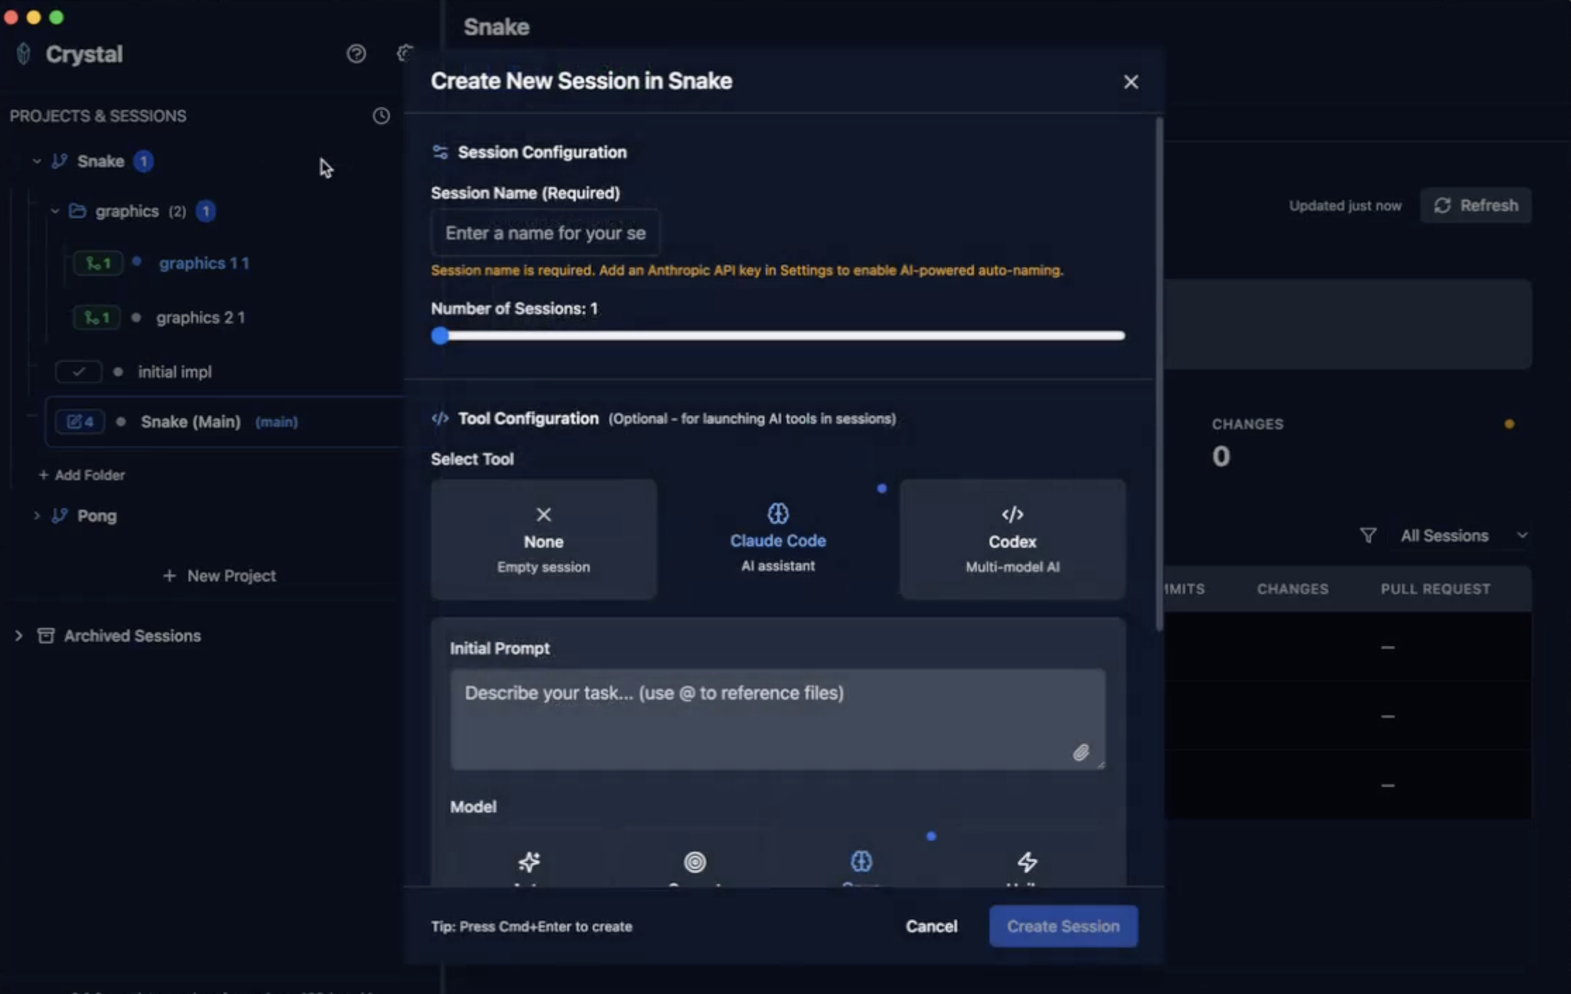Click the branch badge on graphics 2 1
This screenshot has width=1571, height=994.
point(96,317)
